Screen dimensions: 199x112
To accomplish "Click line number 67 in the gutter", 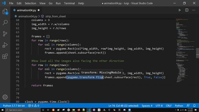I will 17,49.
